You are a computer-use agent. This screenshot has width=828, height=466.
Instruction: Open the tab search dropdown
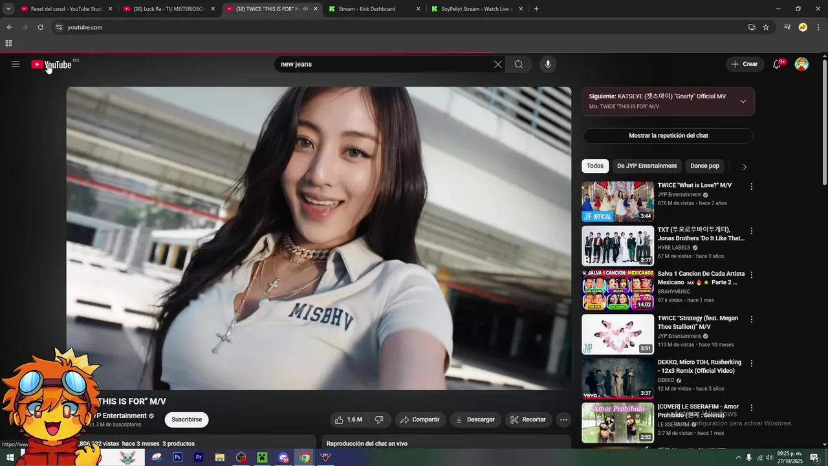click(x=8, y=9)
